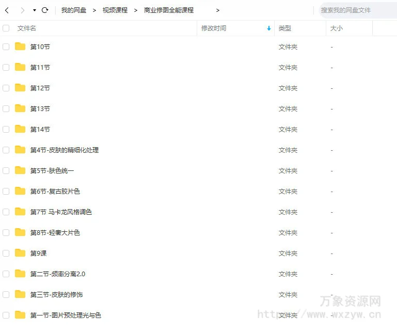Image resolution: width=397 pixels, height=332 pixels.
Task: Click folder icon of 第8节-轻奢大片色
Action: click(x=20, y=232)
